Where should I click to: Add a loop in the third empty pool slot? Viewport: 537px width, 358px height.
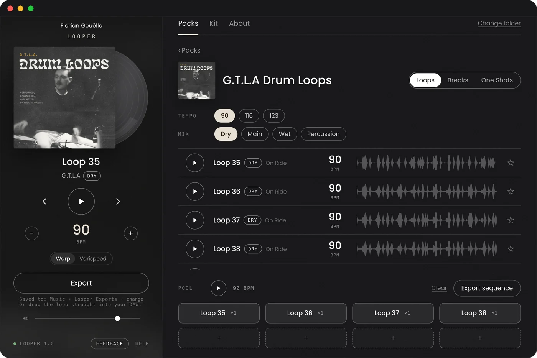pyautogui.click(x=393, y=338)
